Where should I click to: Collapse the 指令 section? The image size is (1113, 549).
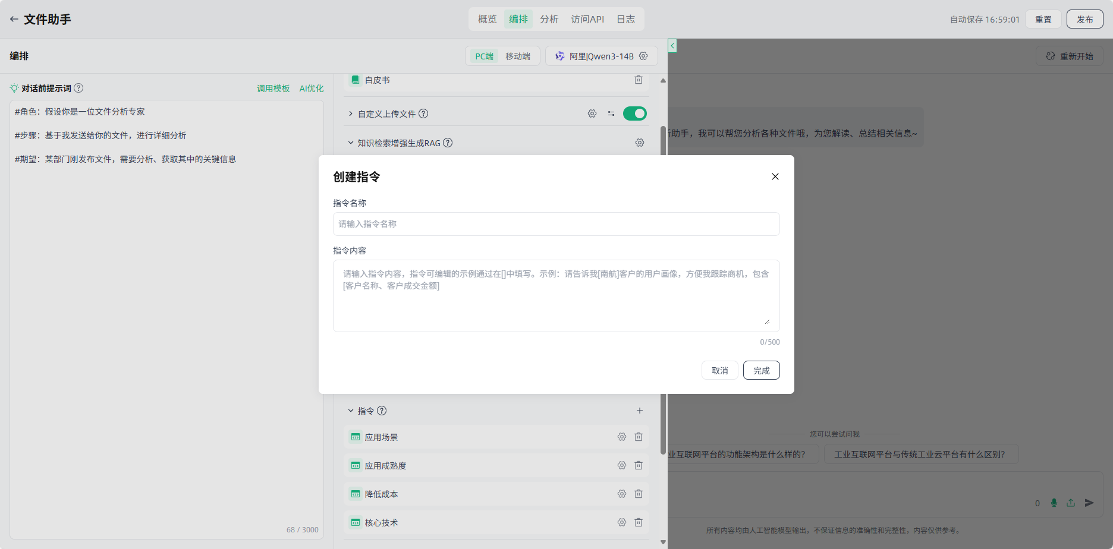click(351, 411)
